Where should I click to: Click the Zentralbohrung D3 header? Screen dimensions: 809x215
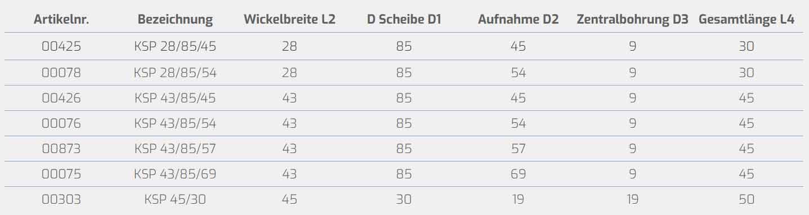click(632, 20)
